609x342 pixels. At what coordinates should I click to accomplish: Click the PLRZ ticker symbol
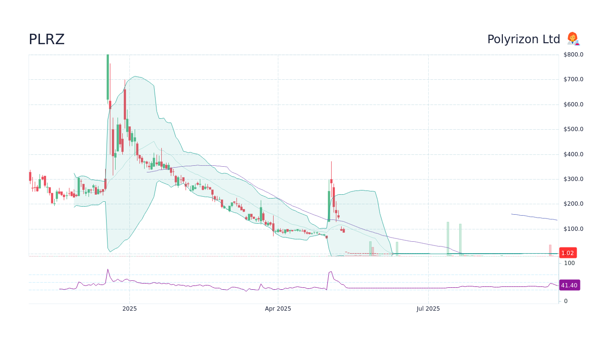[47, 39]
